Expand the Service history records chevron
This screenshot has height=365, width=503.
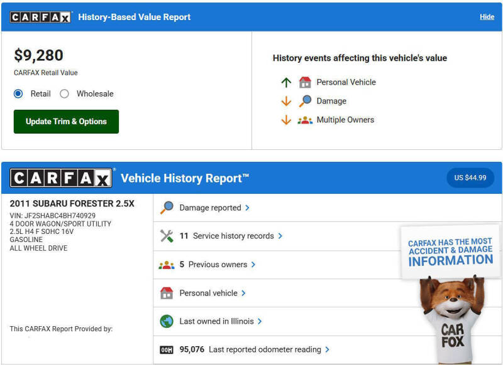(x=280, y=236)
